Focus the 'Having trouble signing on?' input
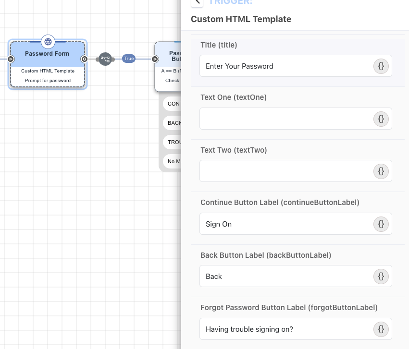The height and width of the screenshot is (349, 409). pos(286,329)
